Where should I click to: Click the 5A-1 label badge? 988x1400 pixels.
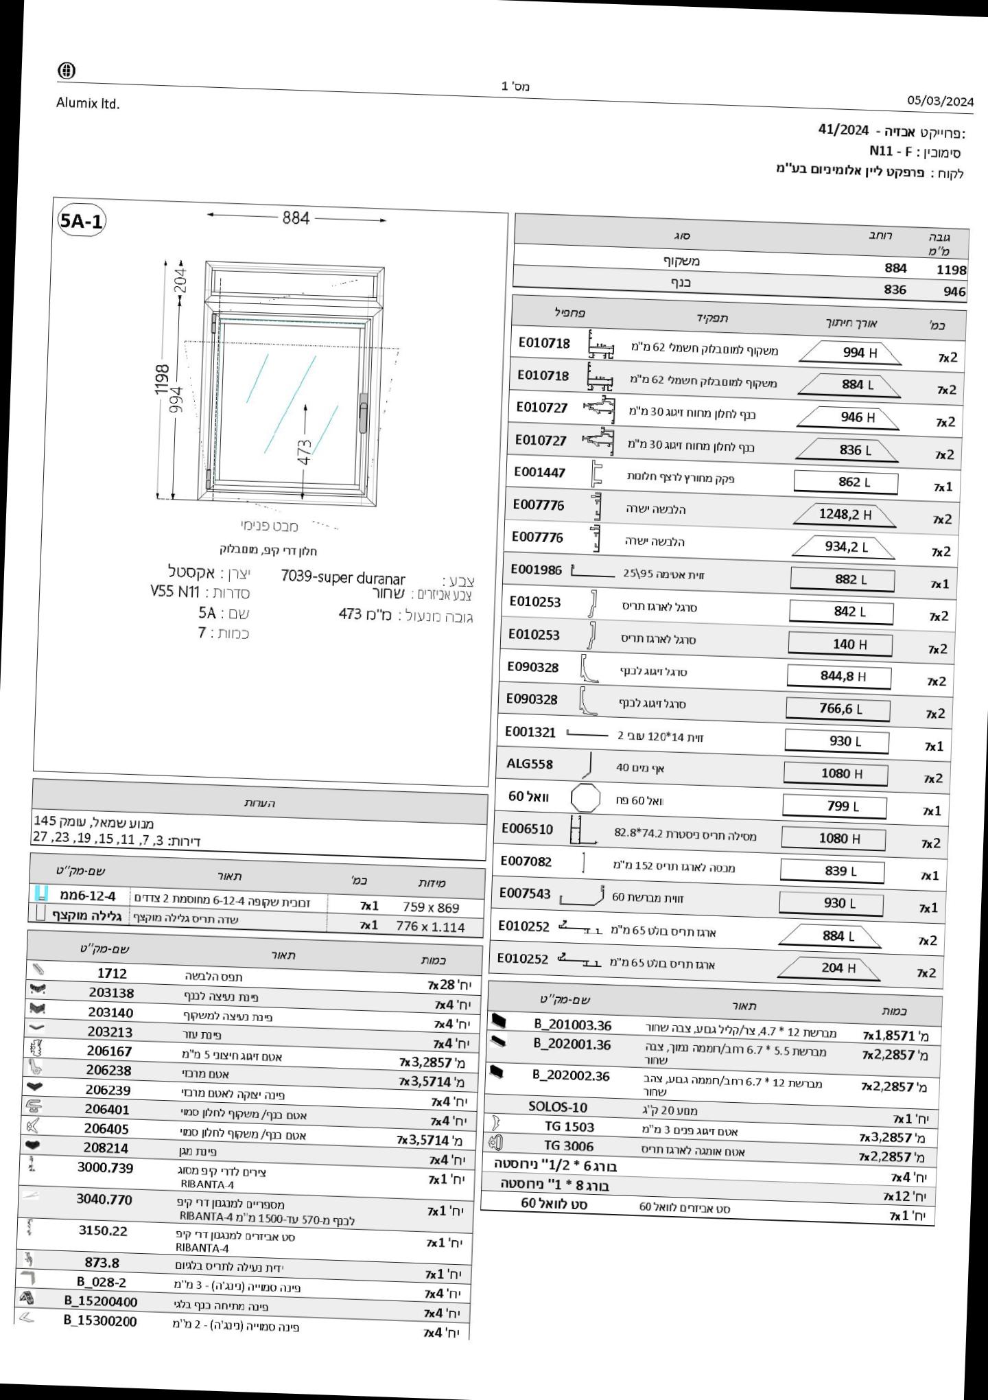pos(82,221)
